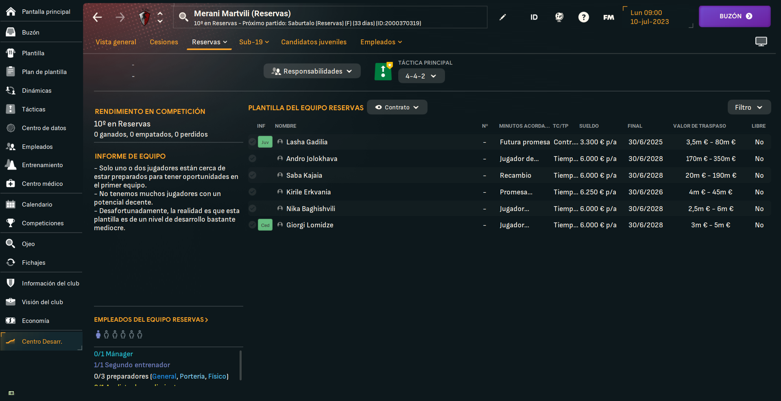Open Centro Desarr. in sidebar
781x401 pixels.
(41, 341)
